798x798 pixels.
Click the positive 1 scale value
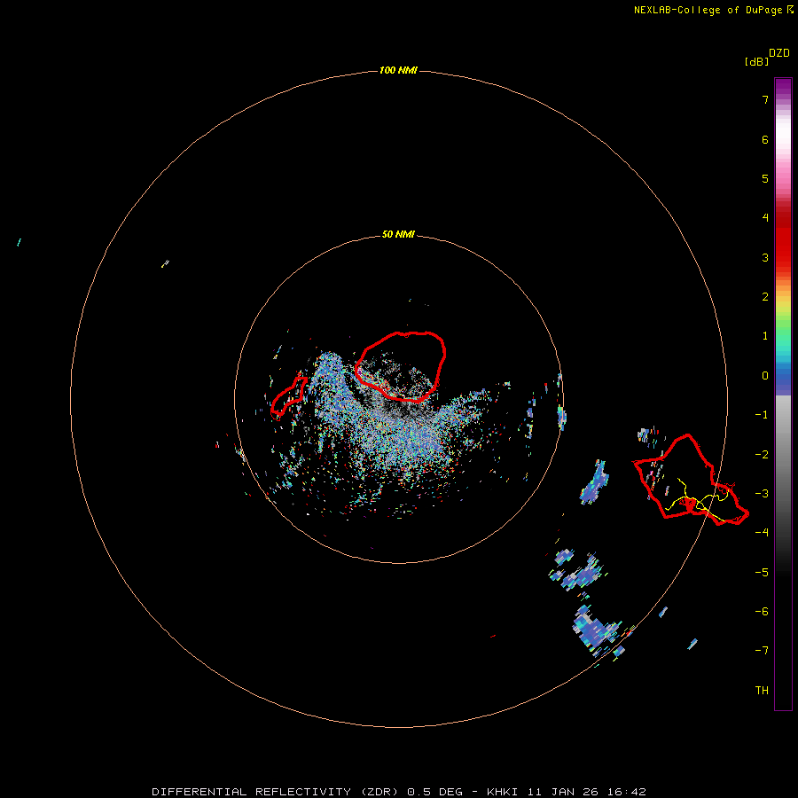coord(765,336)
